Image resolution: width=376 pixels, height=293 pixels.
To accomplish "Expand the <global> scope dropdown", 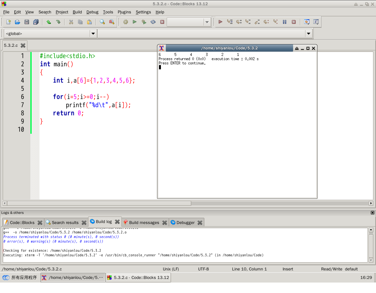I will [93, 34].
